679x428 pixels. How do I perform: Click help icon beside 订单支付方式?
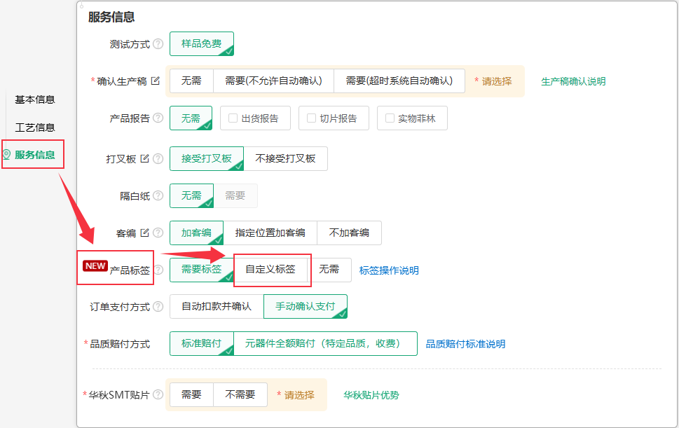158,306
